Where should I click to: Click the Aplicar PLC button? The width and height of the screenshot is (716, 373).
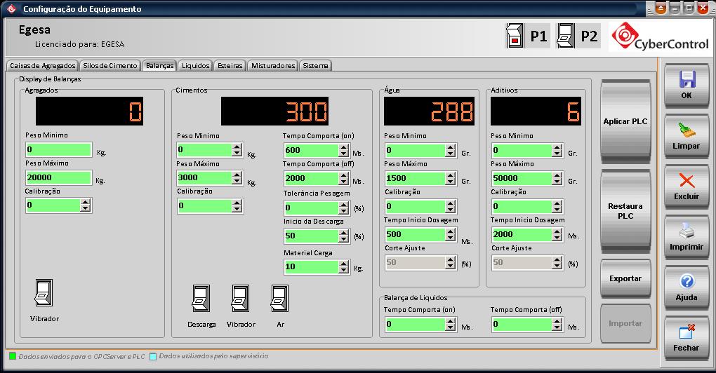pos(625,121)
